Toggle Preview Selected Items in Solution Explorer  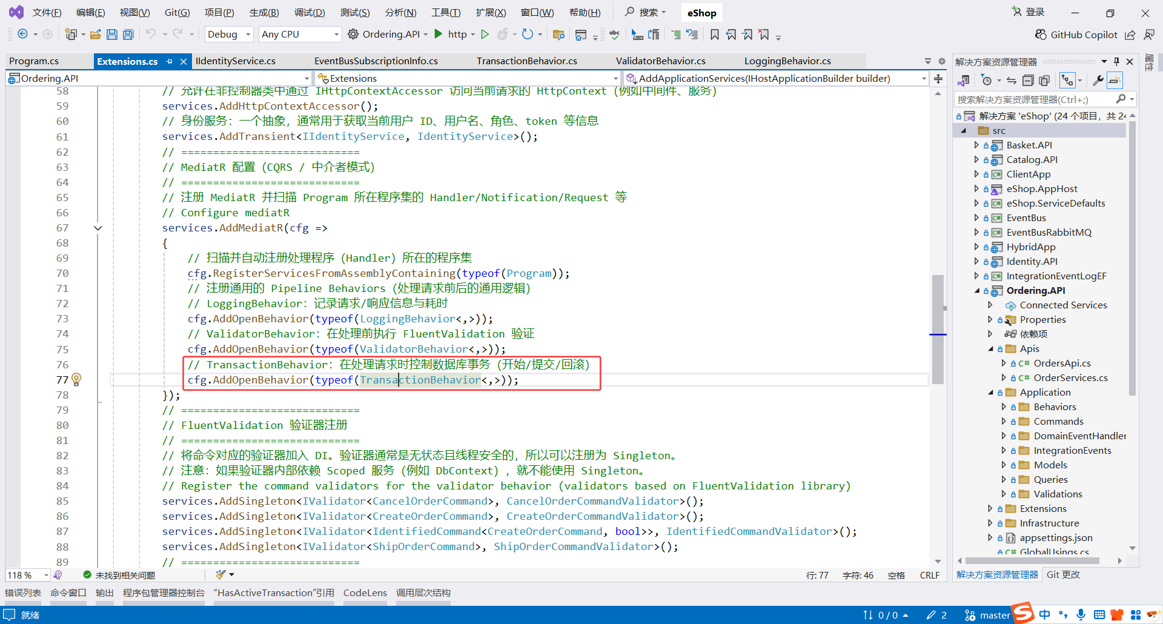point(1044,80)
